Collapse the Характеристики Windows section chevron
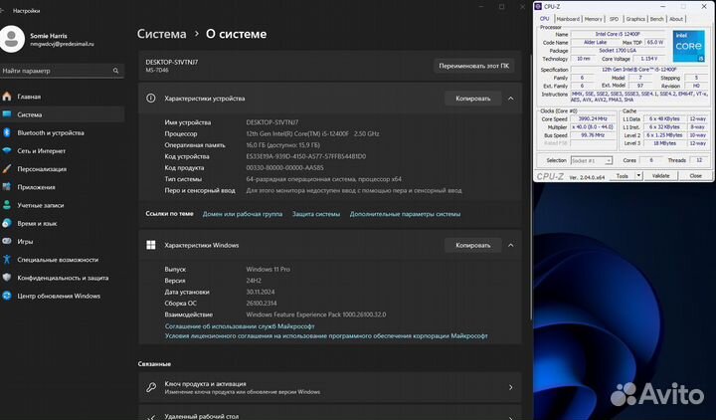716x420 pixels. [511, 245]
